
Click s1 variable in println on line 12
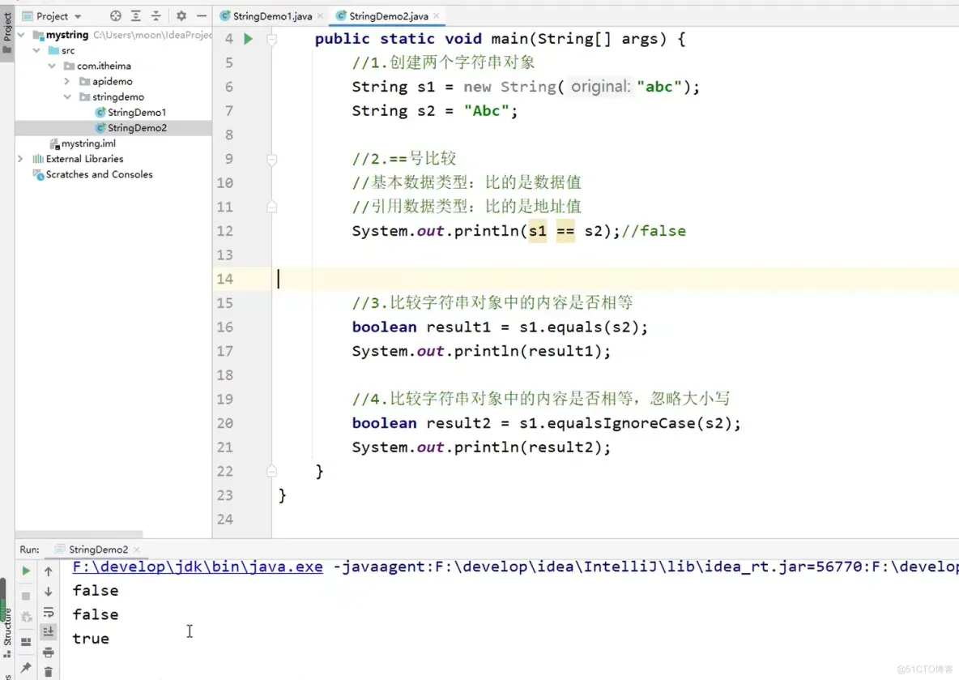[538, 231]
